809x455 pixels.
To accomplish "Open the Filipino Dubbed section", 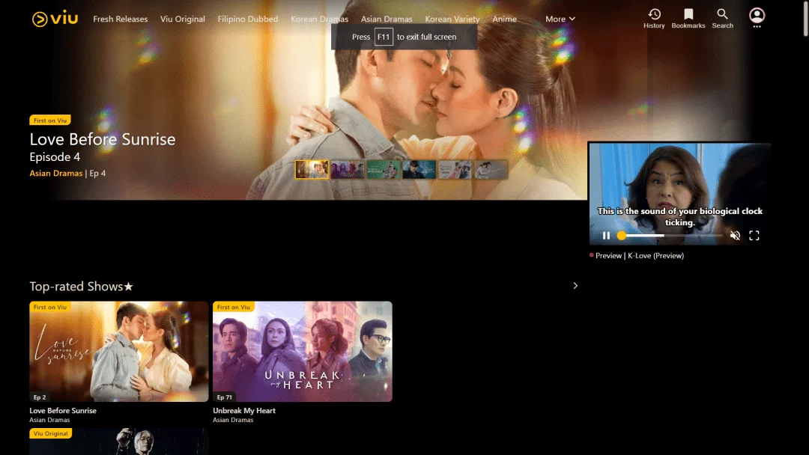I will coord(248,19).
